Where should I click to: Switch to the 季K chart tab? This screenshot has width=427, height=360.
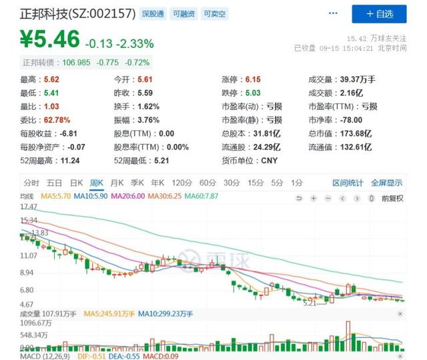pos(137,183)
